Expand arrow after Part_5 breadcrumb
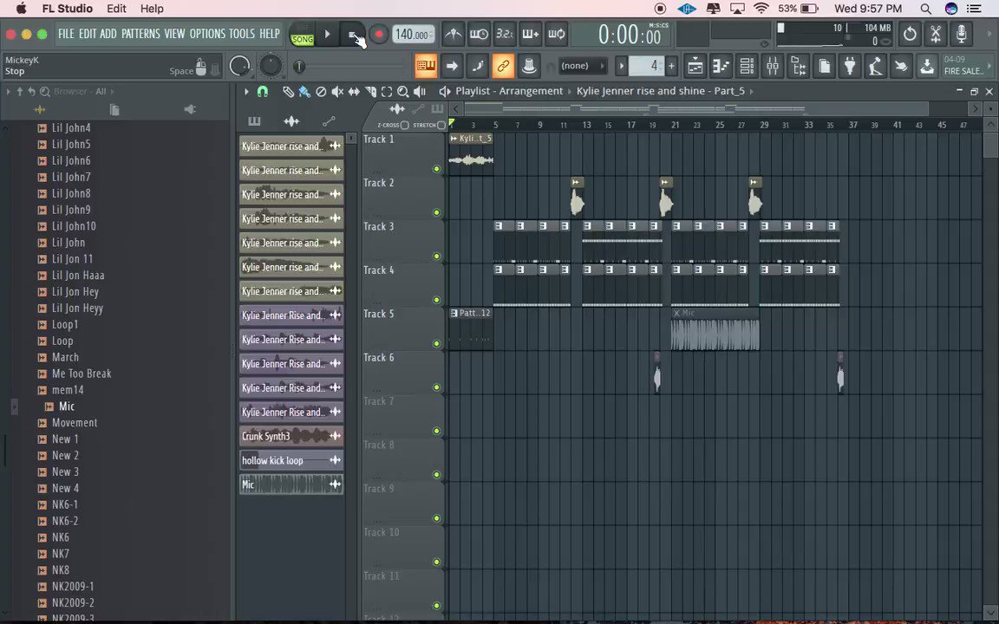 (751, 92)
